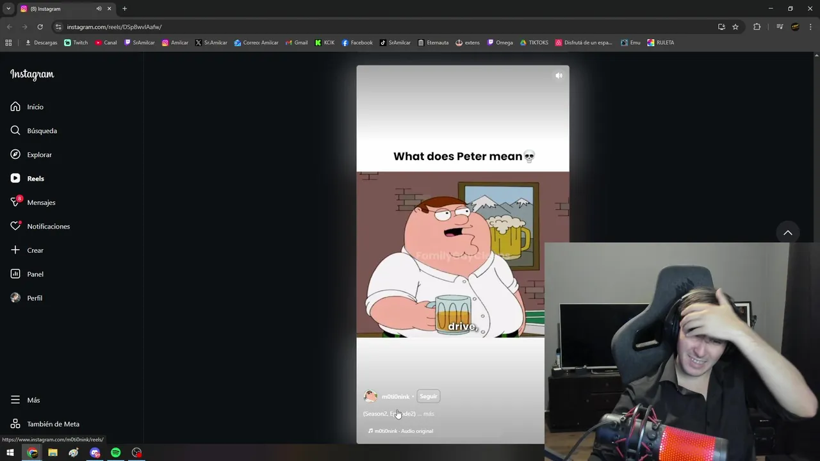The width and height of the screenshot is (820, 461).
Task: Open the purple chat app in the taskbar
Action: [95, 453]
